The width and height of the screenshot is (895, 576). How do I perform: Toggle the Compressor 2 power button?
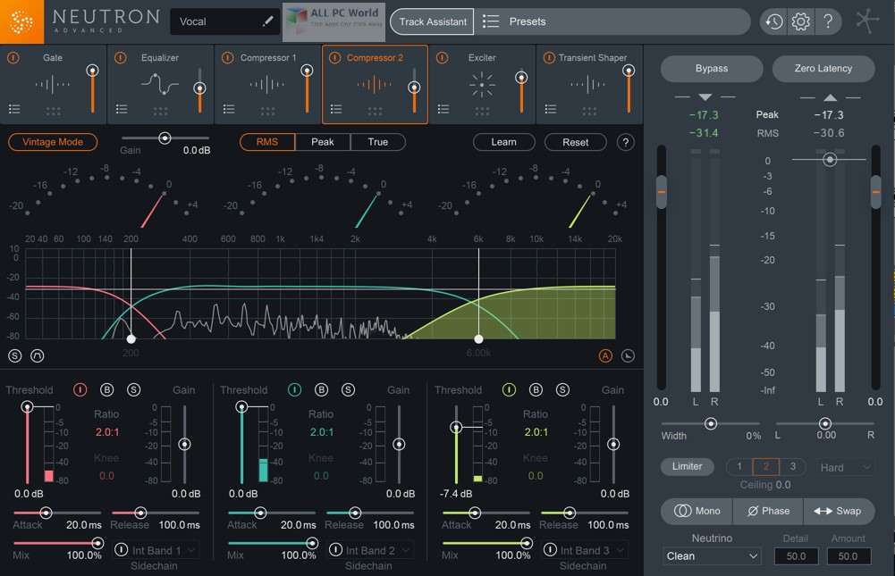tap(335, 57)
